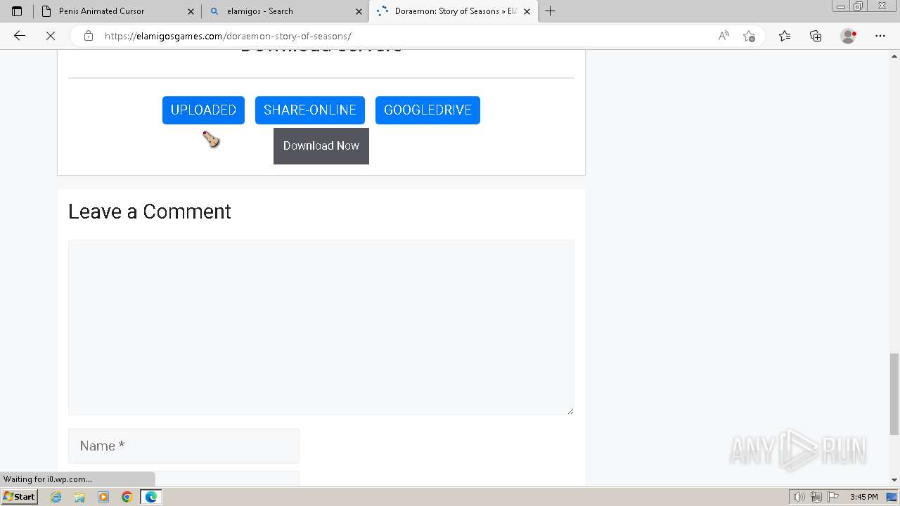Launch Google Chrome from taskbar
Image resolution: width=900 pixels, height=506 pixels.
127,497
